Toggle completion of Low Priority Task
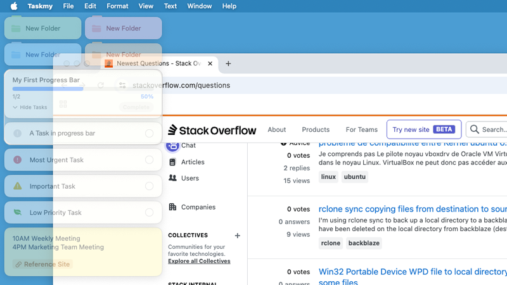Screen dimensions: 507x285 149,213
